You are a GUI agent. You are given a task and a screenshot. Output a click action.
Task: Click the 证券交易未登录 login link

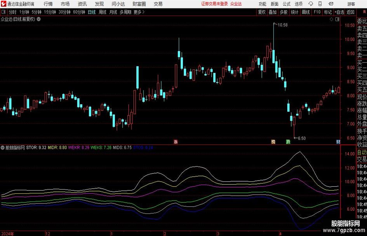click(x=214, y=4)
